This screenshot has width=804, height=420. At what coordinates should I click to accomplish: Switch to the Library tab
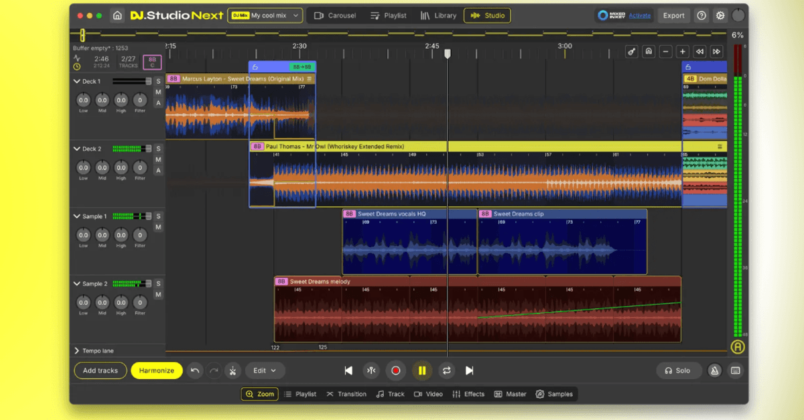pyautogui.click(x=438, y=15)
